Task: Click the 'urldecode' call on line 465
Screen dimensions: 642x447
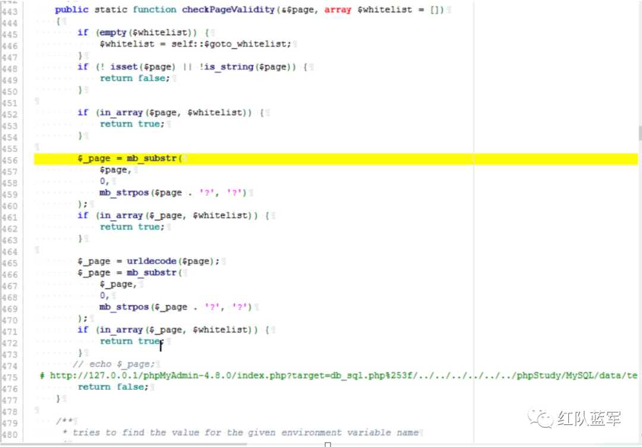Action: pos(151,261)
